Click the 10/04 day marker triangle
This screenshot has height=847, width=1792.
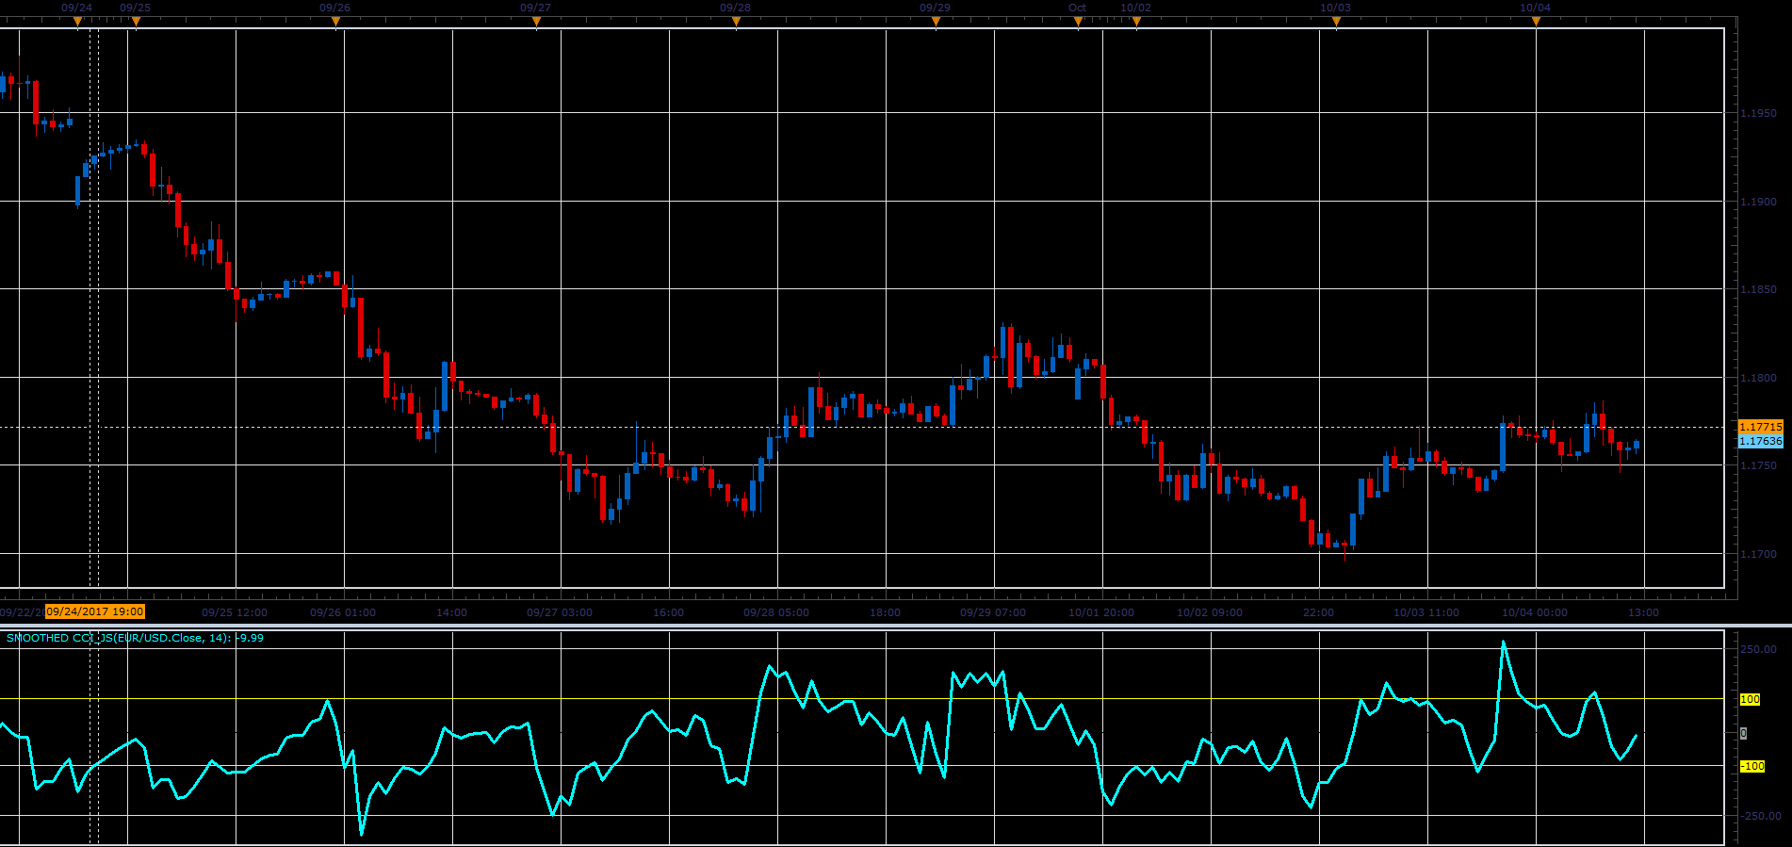(1536, 21)
